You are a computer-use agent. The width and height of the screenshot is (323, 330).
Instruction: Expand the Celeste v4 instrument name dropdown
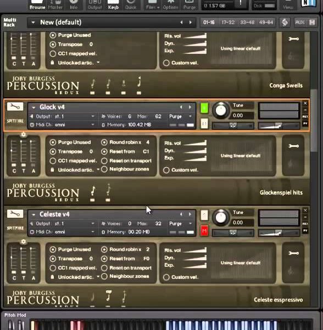click(34, 215)
